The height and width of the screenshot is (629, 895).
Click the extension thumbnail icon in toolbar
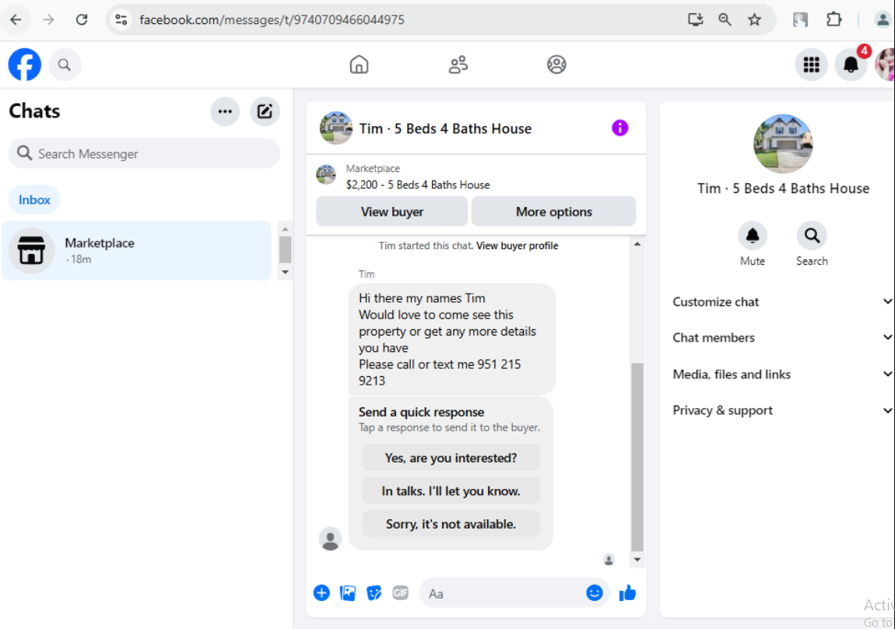tap(800, 20)
